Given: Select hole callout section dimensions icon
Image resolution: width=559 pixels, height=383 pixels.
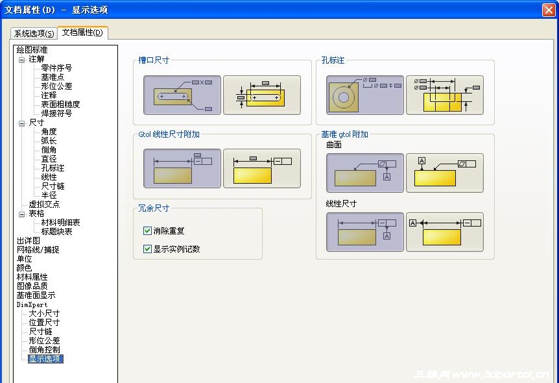Looking at the screenshot, I should pyautogui.click(x=445, y=95).
